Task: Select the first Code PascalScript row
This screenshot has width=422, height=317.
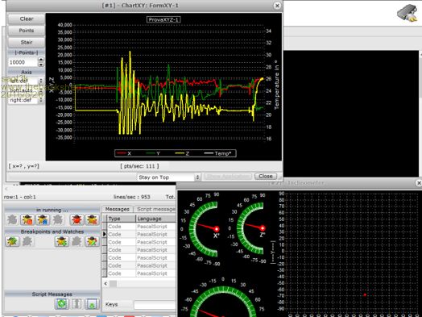Action: tap(139, 227)
